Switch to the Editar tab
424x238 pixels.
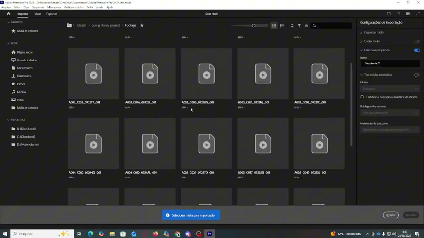(x=37, y=14)
